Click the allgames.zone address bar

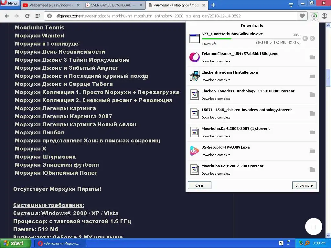(x=170, y=16)
